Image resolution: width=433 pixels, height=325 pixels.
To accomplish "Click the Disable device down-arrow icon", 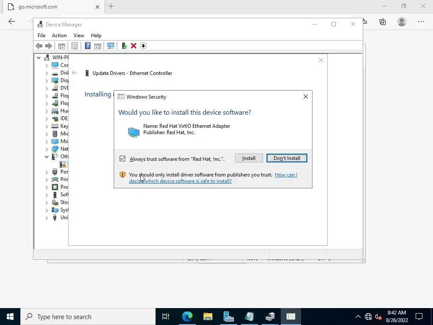I will point(143,46).
